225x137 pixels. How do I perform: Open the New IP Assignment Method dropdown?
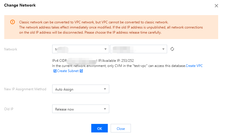[x=81, y=89]
